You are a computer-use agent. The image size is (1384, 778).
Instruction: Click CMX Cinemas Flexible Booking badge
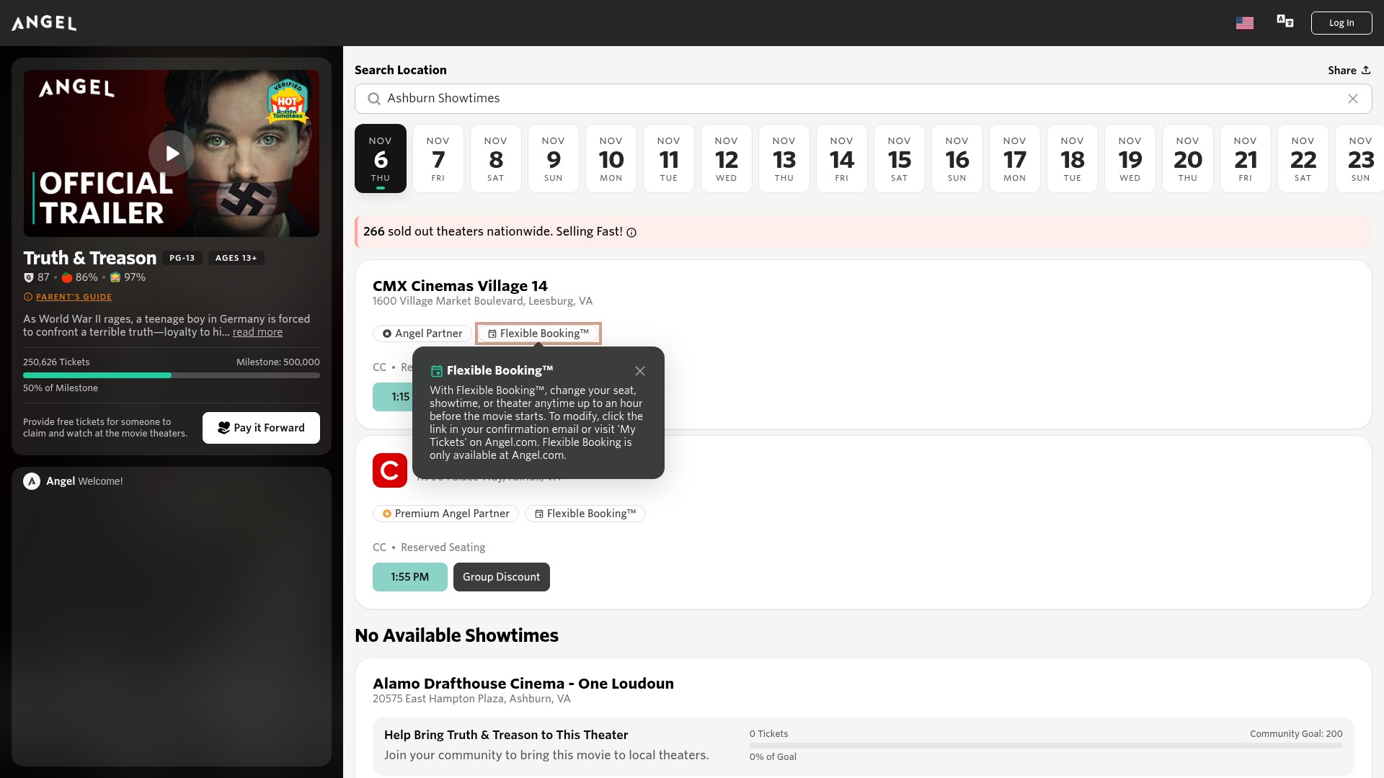click(538, 334)
